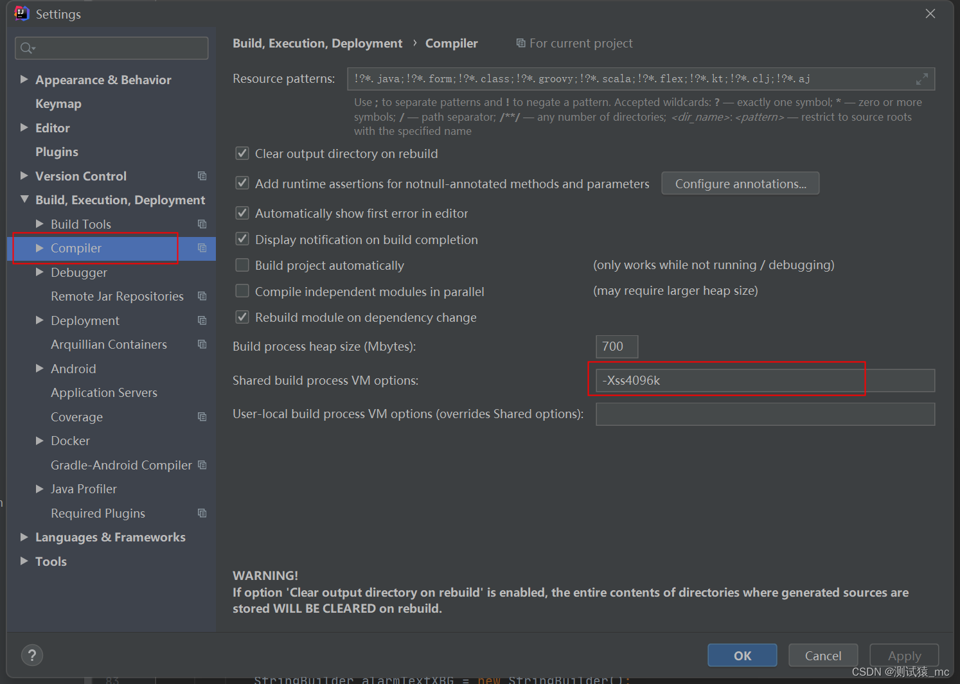Image resolution: width=960 pixels, height=684 pixels.
Task: Collapse Build, Execution, Deployment tree node
Action: click(24, 199)
